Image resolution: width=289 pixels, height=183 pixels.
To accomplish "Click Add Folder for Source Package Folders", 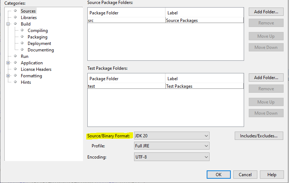I will 266,12.
